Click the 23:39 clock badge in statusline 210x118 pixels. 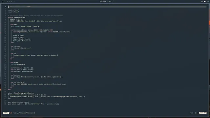[203, 113]
